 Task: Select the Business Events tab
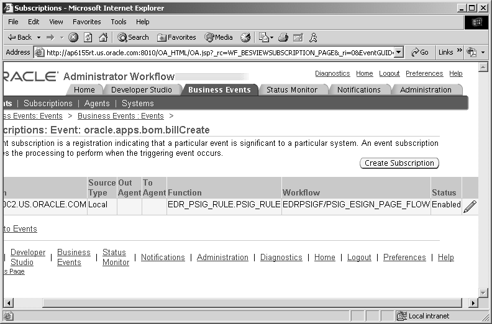tap(220, 90)
